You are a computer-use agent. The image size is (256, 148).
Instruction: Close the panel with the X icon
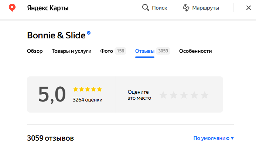point(248,8)
